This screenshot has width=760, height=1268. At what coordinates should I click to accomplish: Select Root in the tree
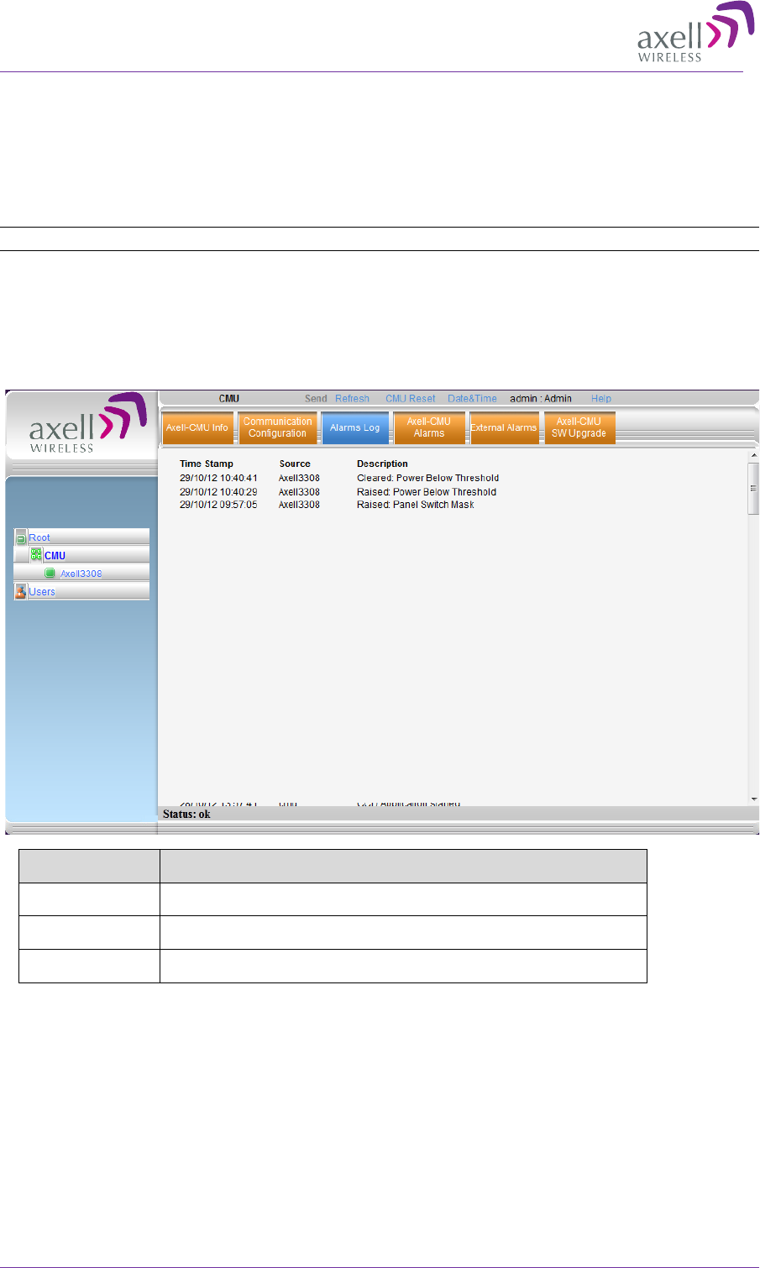click(39, 537)
